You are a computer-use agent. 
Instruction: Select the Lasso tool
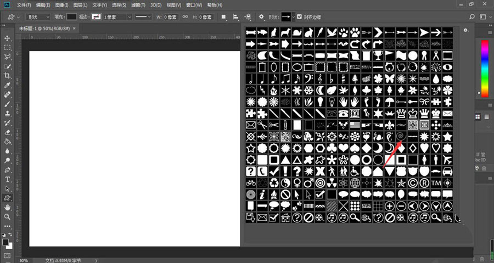pyautogui.click(x=7, y=57)
